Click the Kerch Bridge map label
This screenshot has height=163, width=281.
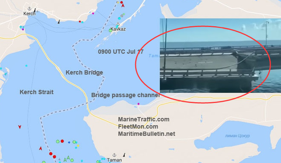(x=84, y=73)
